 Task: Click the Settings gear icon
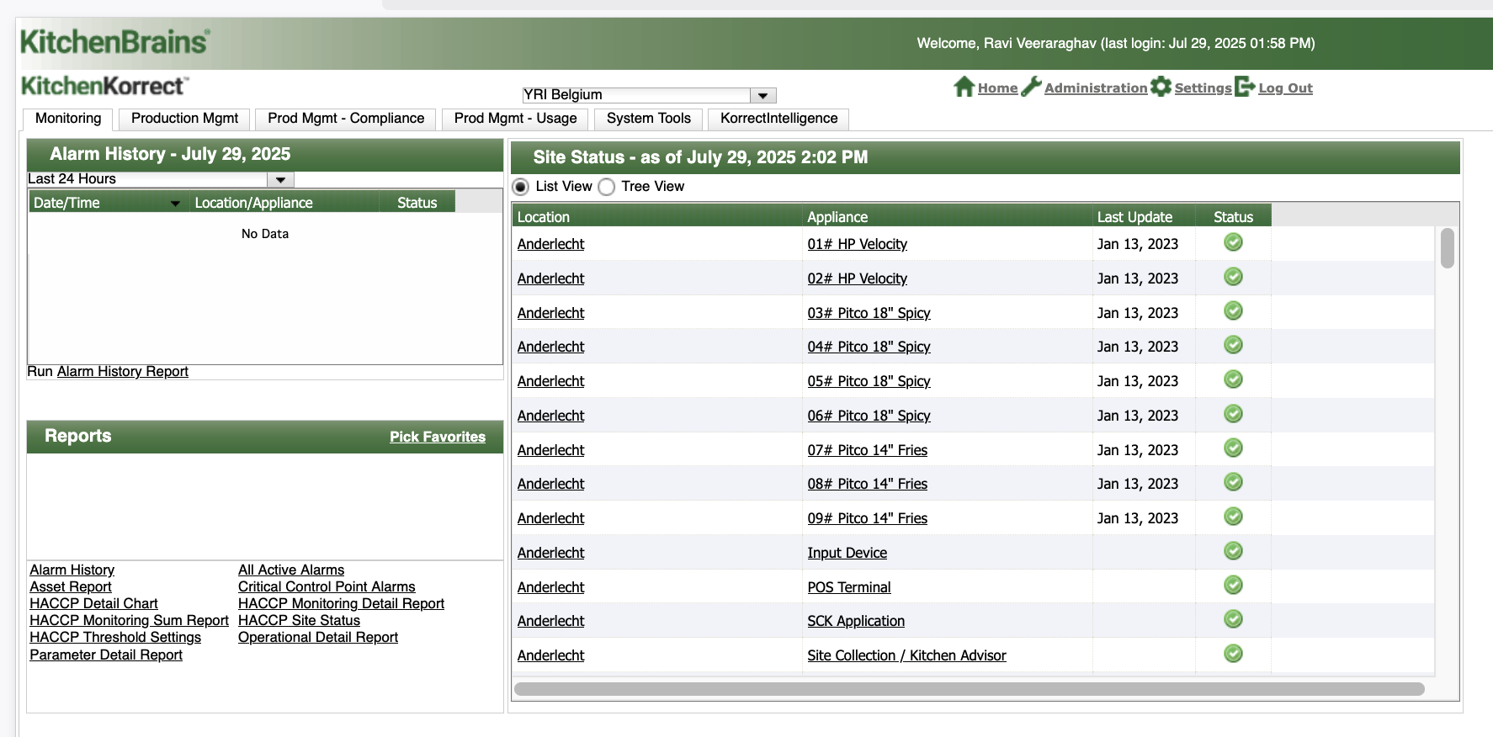(x=1161, y=87)
